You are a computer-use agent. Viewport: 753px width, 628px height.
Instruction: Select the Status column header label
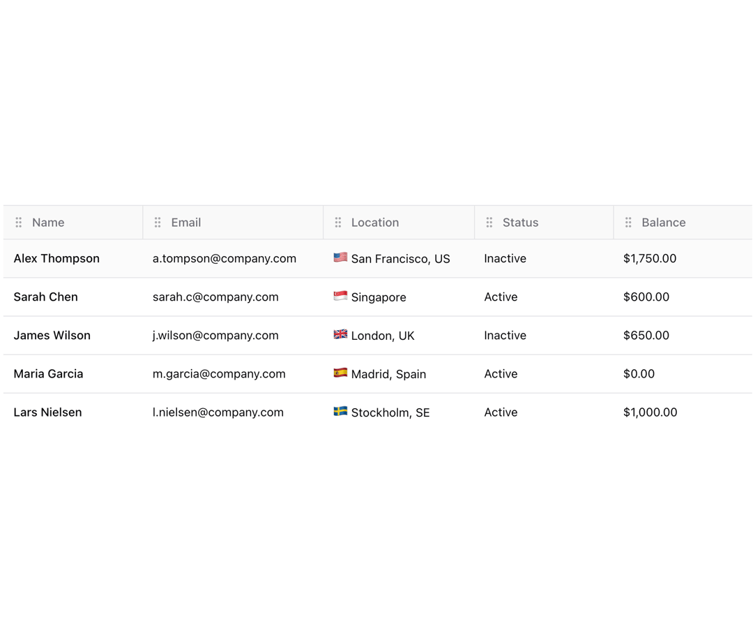pyautogui.click(x=521, y=223)
